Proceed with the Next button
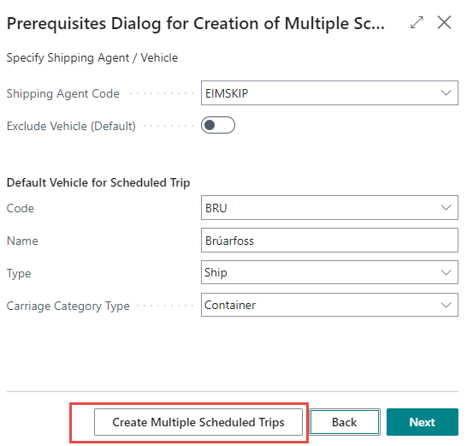Screen dimensions: 467x446 [423, 422]
